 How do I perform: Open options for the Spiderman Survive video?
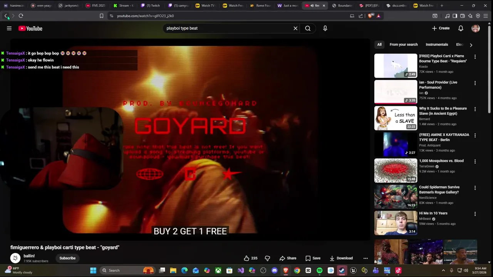pos(475,187)
